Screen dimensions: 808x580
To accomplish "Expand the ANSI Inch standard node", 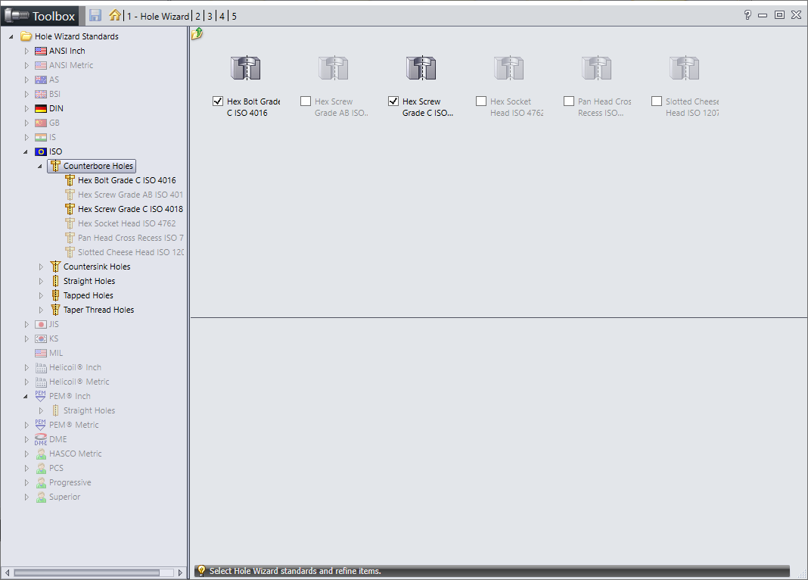I will tap(26, 51).
